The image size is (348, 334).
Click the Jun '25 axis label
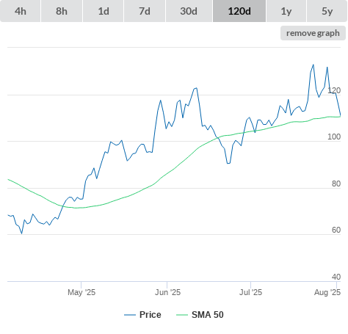point(167,292)
